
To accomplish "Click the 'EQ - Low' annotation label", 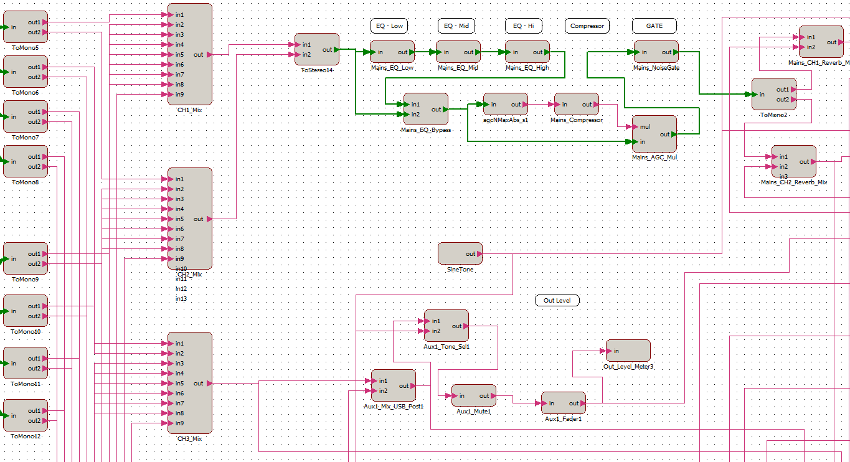I will pyautogui.click(x=389, y=26).
